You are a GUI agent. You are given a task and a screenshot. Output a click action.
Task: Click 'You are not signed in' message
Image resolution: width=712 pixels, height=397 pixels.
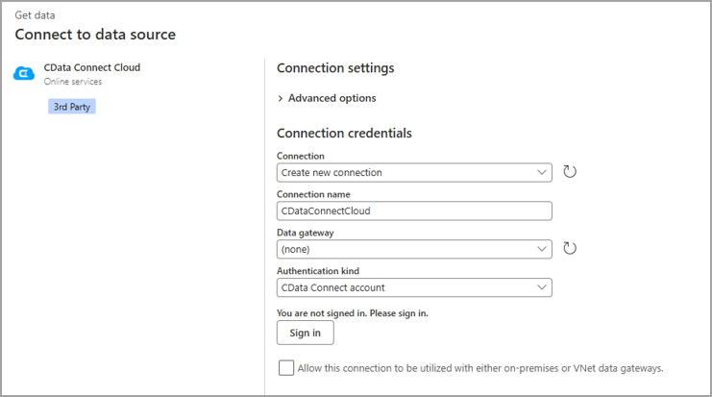pyautogui.click(x=353, y=313)
